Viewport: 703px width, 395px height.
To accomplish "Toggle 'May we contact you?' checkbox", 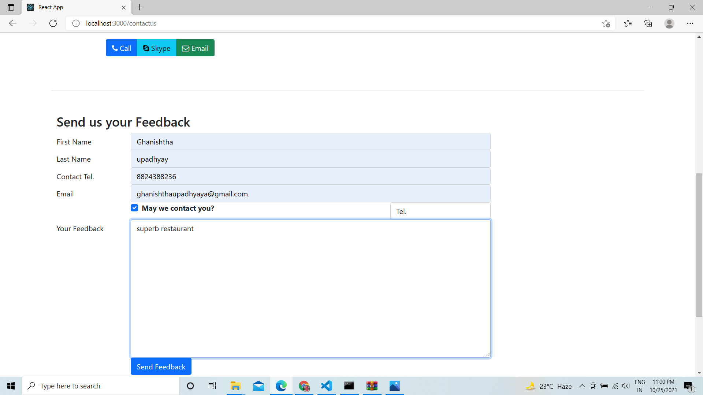I will click(134, 208).
